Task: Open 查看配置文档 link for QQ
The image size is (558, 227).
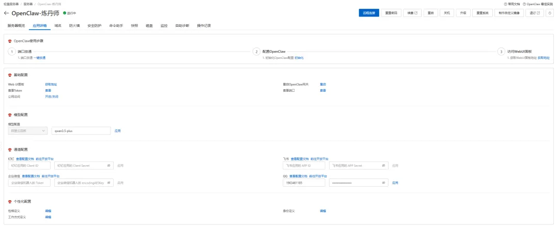Action: (x=299, y=176)
